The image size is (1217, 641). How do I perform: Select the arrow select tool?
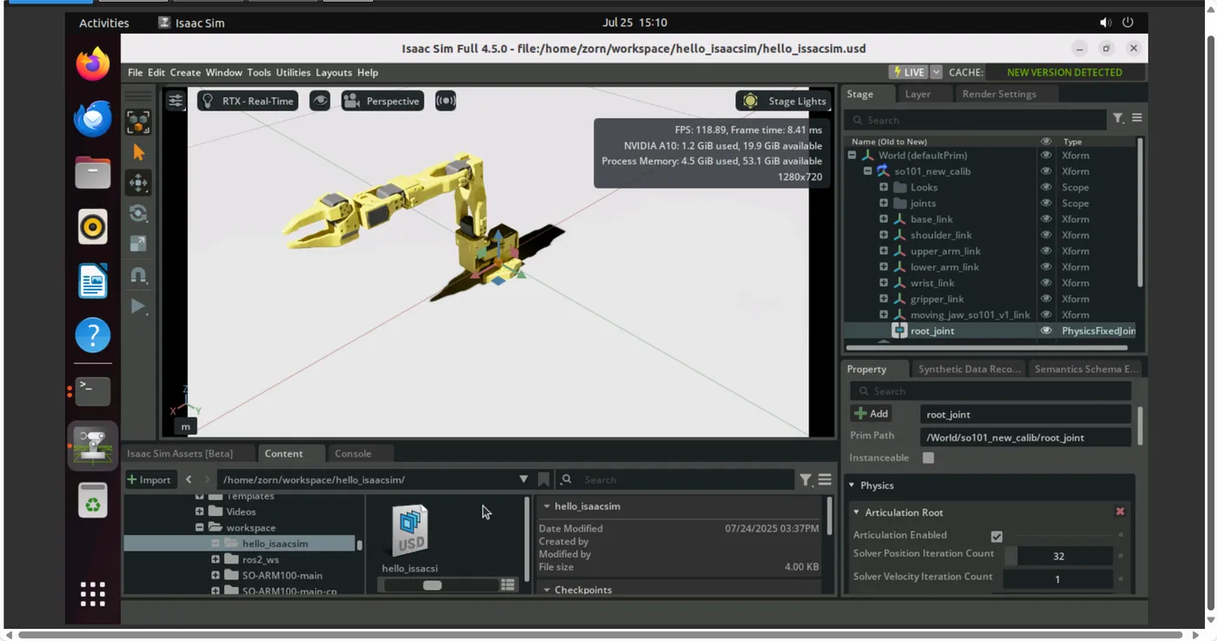138,152
